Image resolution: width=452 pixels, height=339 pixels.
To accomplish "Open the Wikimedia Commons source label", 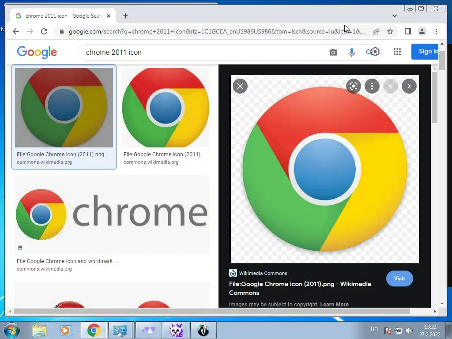I will point(258,273).
